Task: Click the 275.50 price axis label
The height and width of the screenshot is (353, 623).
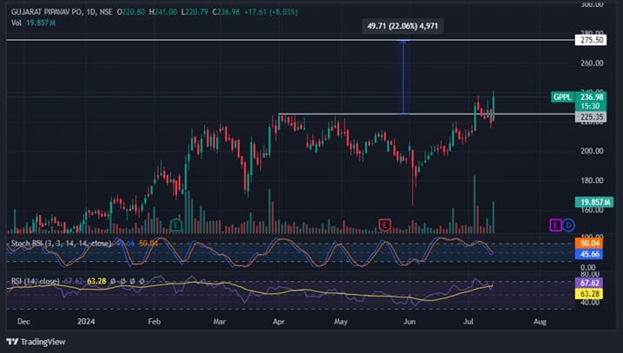Action: click(592, 41)
